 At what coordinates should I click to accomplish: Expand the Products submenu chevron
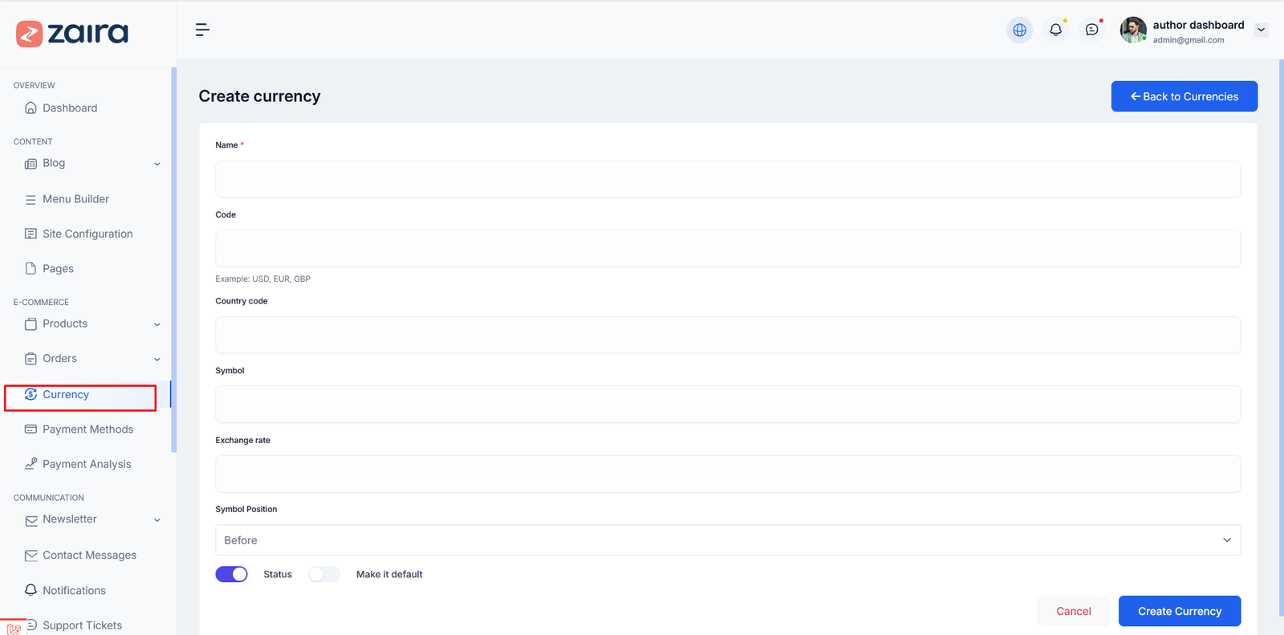coord(157,324)
